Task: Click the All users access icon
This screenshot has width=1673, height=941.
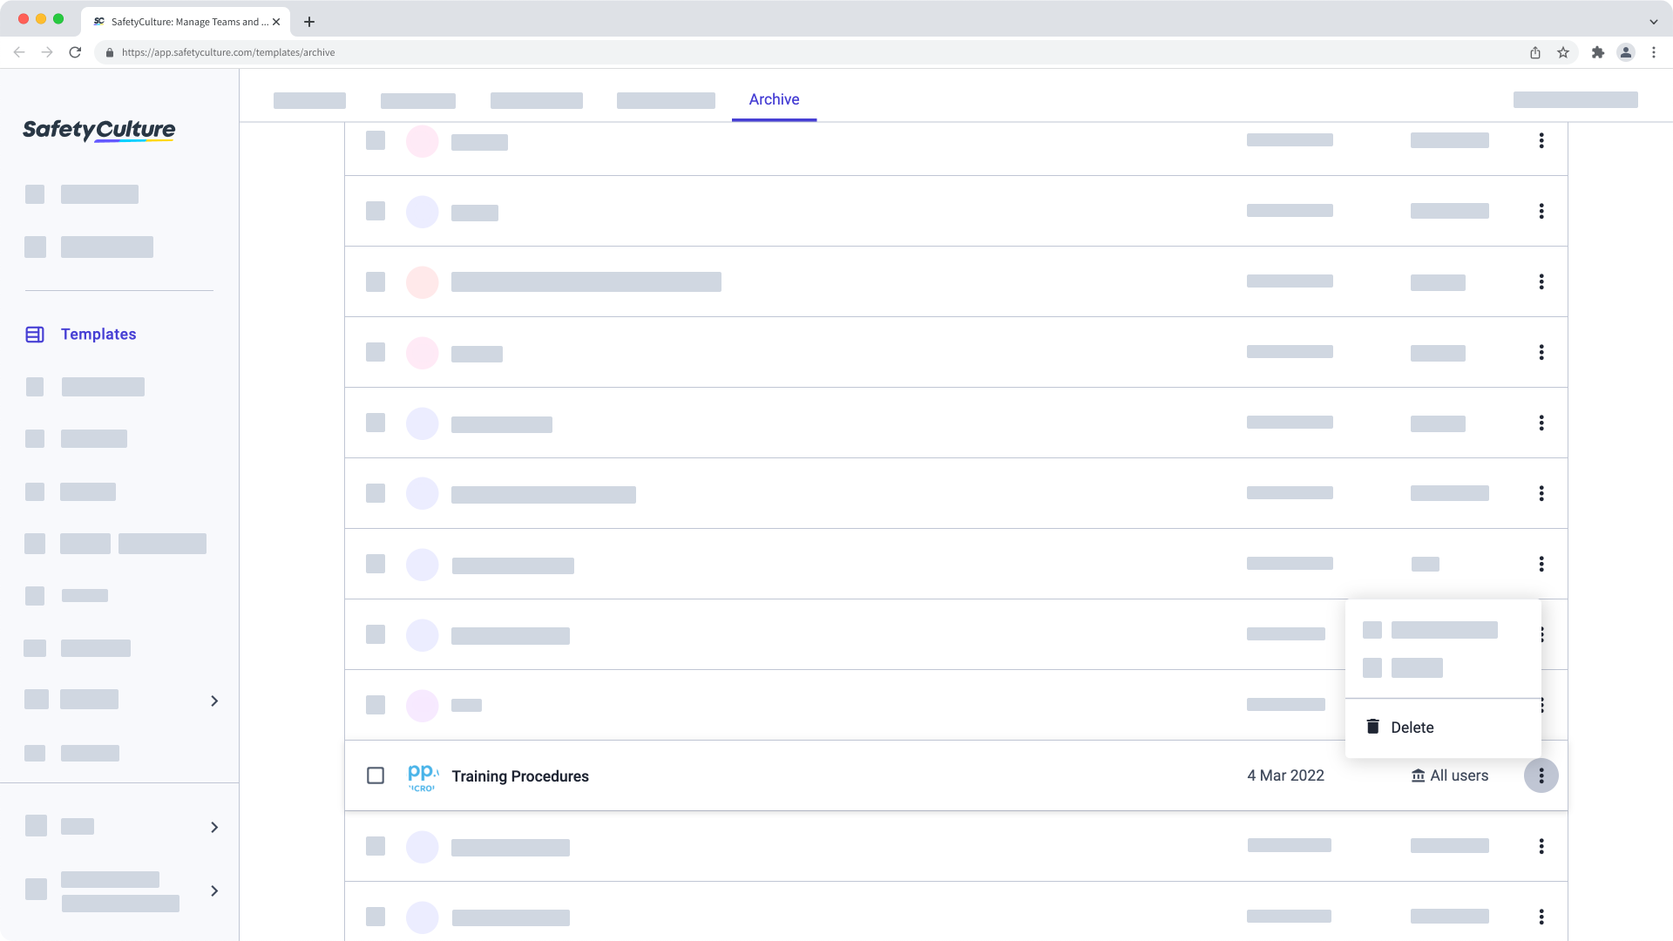Action: click(x=1418, y=775)
